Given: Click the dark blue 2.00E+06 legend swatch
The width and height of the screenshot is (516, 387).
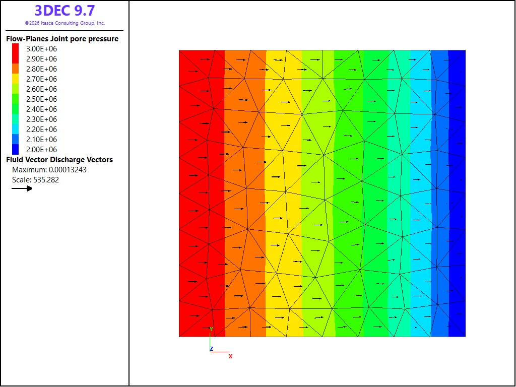Looking at the screenshot, I should tap(16, 149).
